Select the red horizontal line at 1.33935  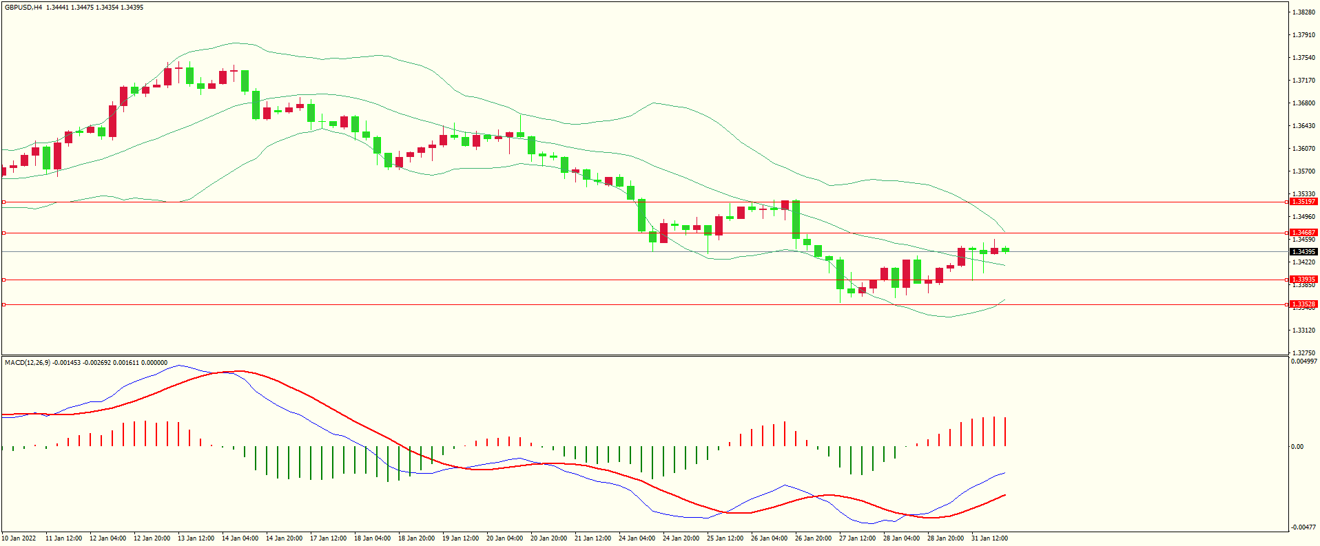645,280
